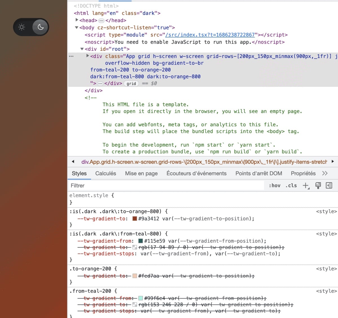The image size is (338, 318).
Task: Click the ":is(.dark .dark\:from-teal-800)" selector
Action: coord(115,234)
